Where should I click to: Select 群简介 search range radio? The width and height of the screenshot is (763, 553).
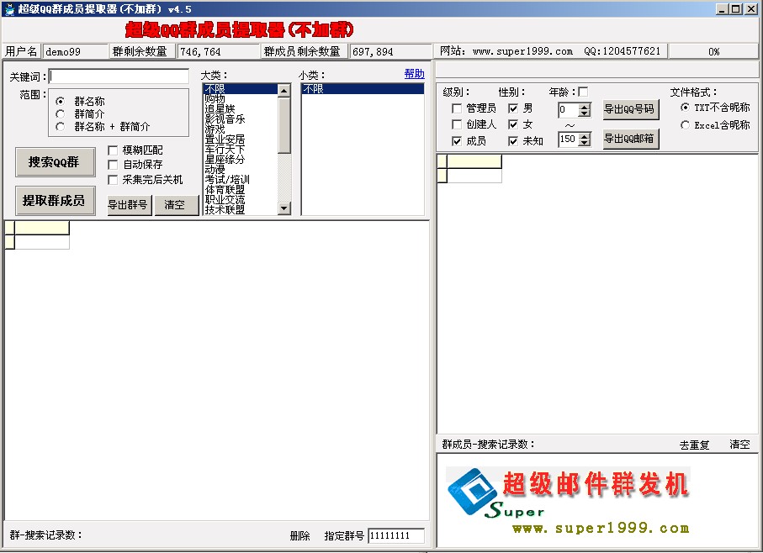61,113
